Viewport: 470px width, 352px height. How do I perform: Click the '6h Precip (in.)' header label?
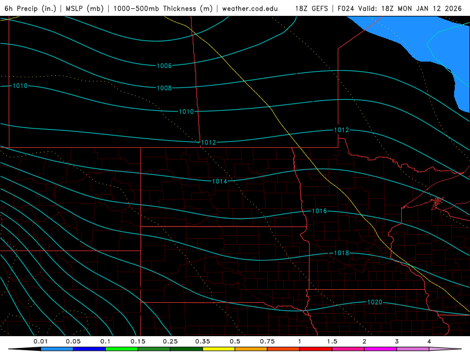pyautogui.click(x=31, y=8)
